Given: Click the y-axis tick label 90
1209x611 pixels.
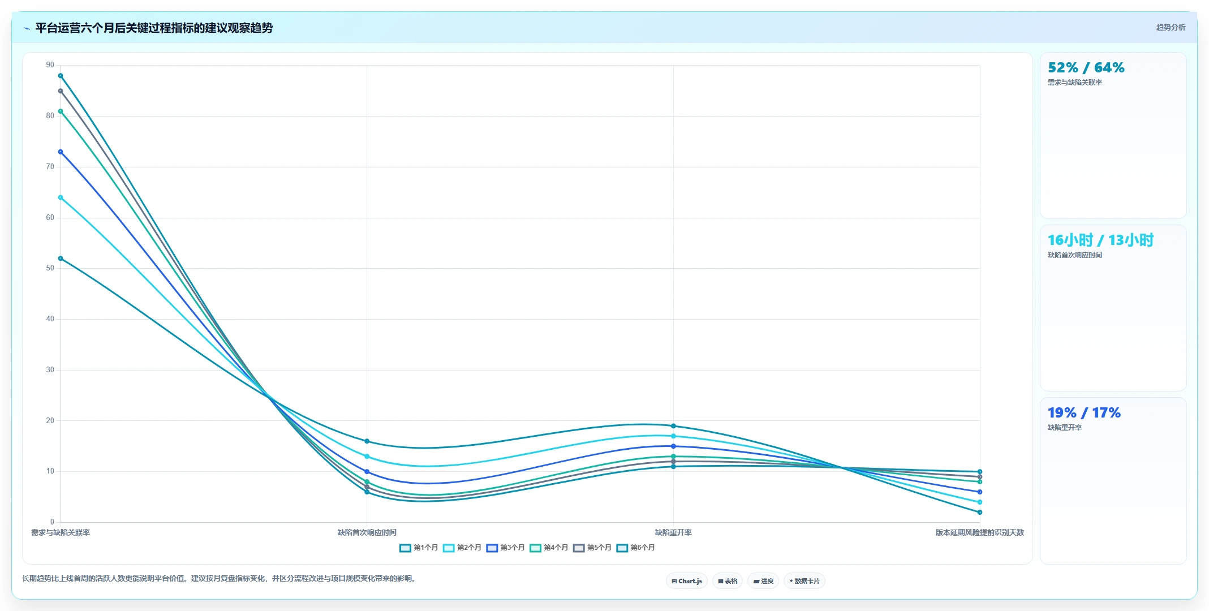Looking at the screenshot, I should 50,65.
